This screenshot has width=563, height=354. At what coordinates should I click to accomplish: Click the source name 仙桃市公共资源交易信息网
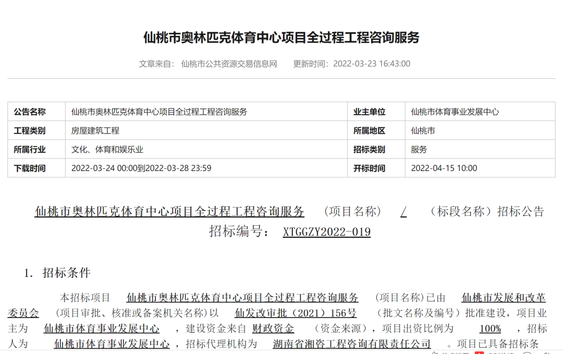click(x=229, y=64)
